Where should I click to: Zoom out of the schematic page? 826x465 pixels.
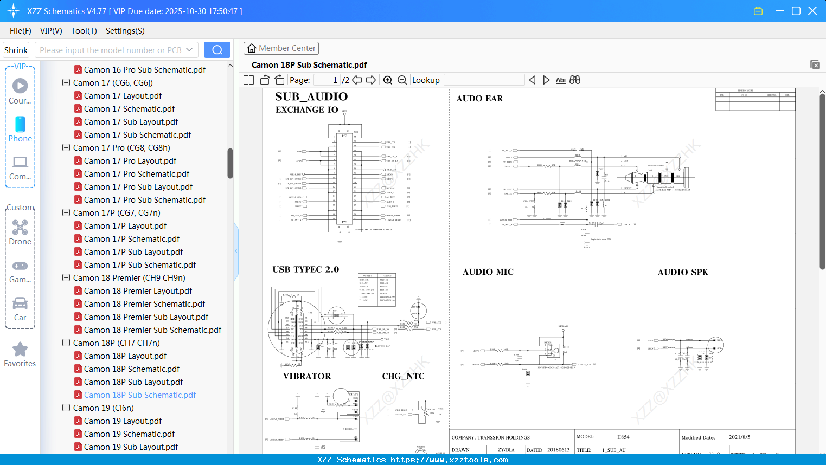[x=402, y=80]
